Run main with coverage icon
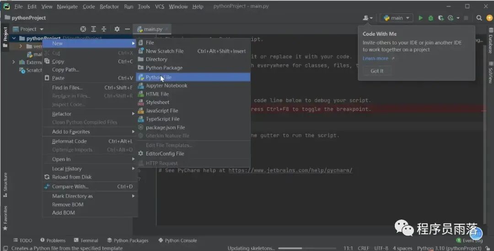494x251 pixels. 441,18
